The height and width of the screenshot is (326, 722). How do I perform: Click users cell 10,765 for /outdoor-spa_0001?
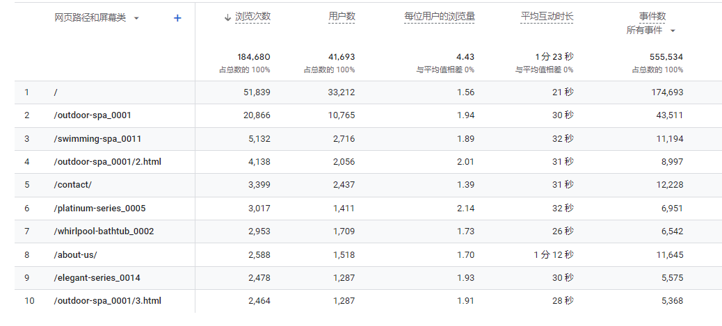click(x=342, y=115)
